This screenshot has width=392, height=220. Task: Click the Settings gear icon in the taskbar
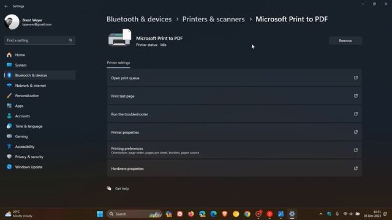[x=292, y=214]
